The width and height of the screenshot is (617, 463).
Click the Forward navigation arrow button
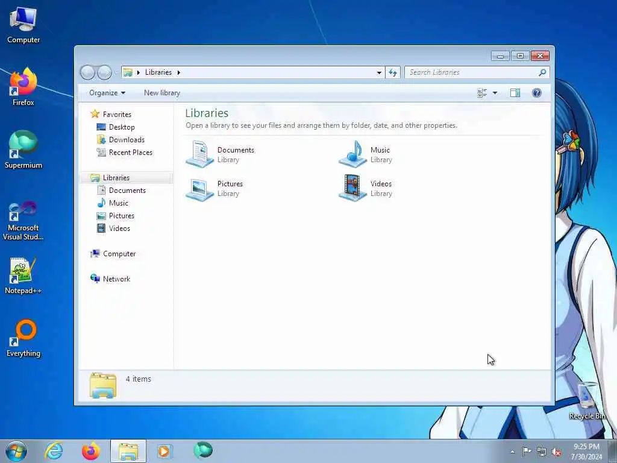click(104, 72)
